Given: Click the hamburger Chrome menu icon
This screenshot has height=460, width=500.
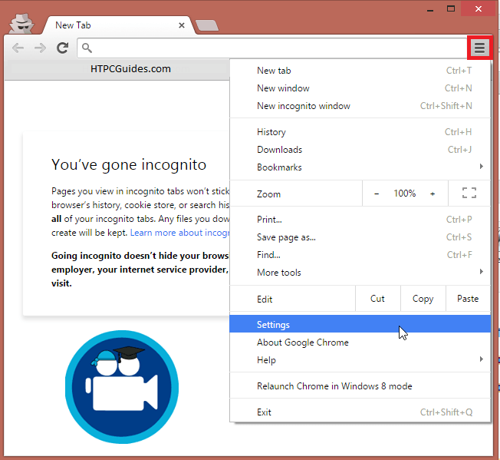Looking at the screenshot, I should pos(479,48).
